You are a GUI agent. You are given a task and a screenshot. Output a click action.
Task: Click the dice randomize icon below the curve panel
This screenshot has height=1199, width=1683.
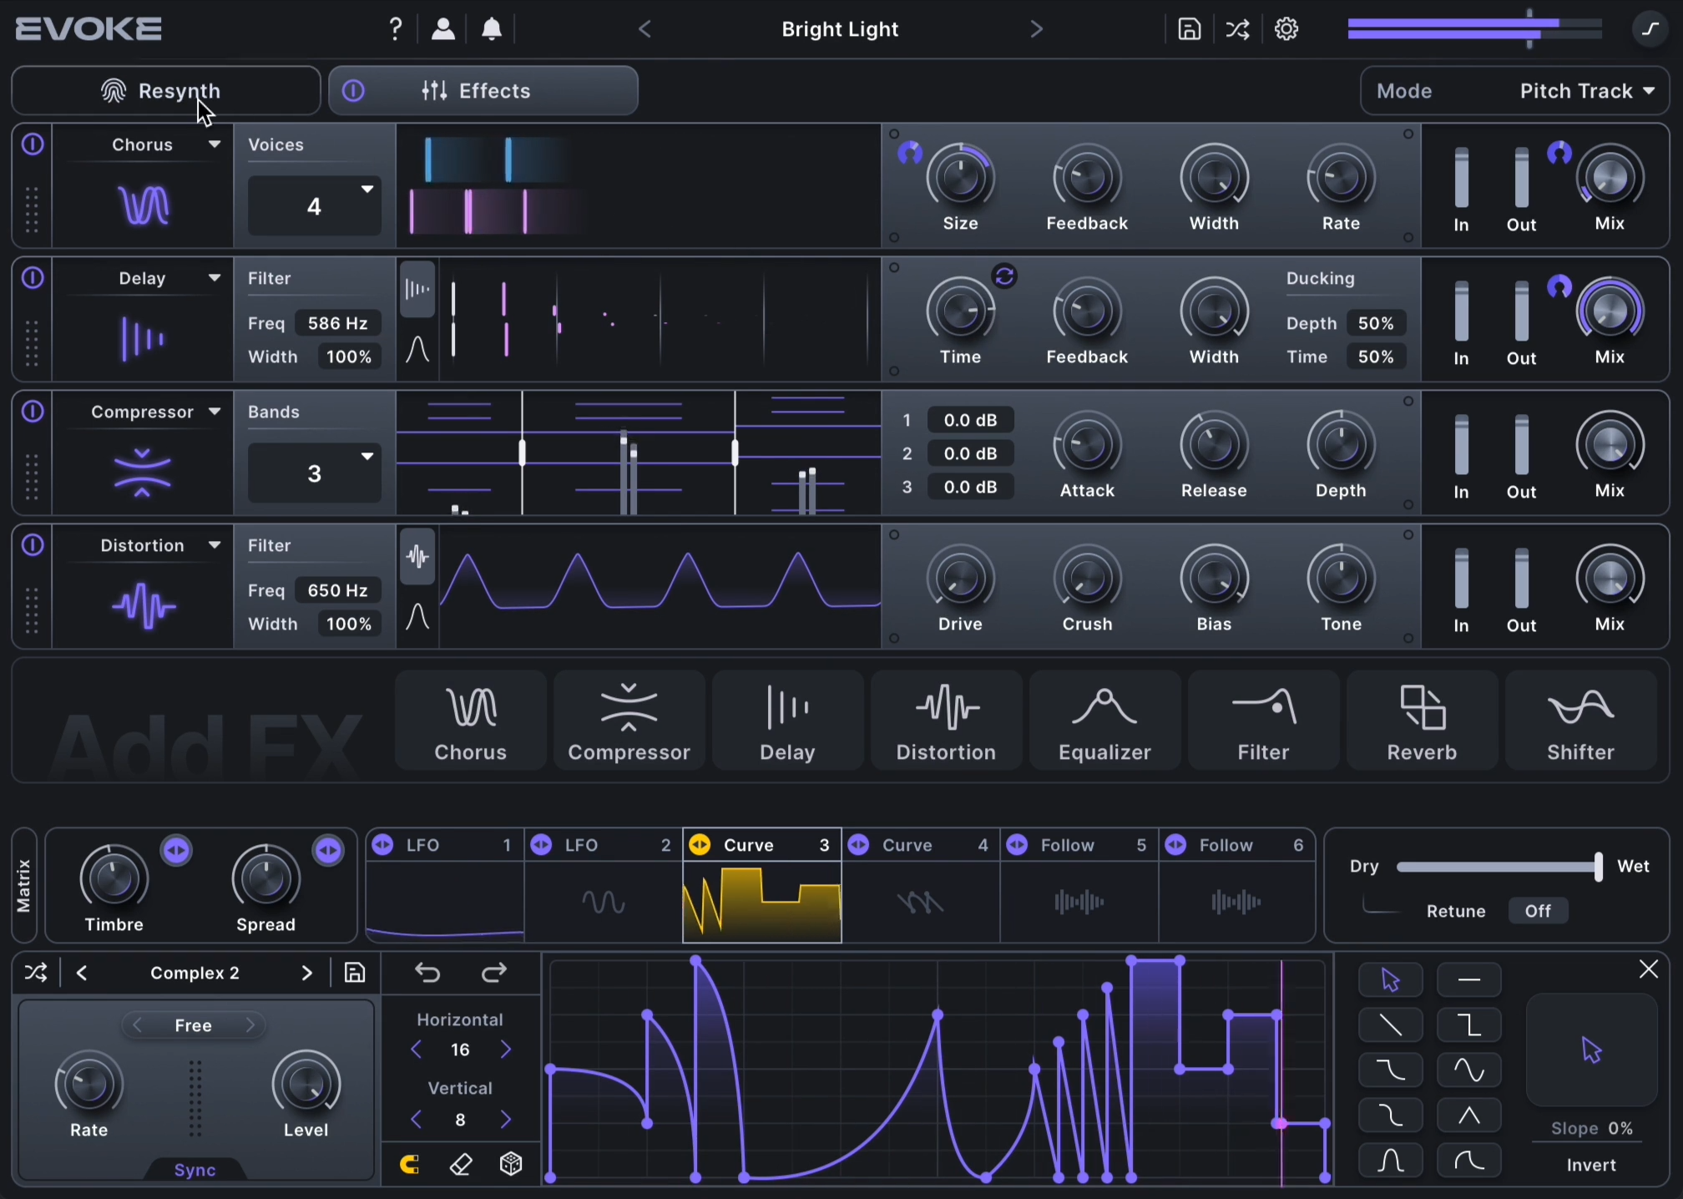(x=510, y=1164)
